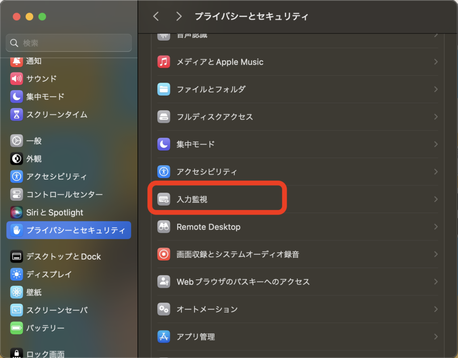
Task: Expand フルディスクアクセス row chevron
Action: 436,117
